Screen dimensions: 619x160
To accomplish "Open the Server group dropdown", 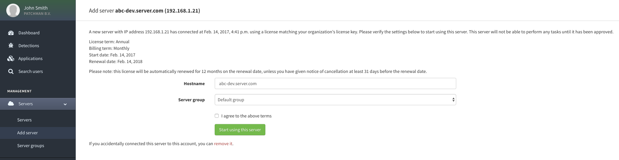I will click(335, 100).
